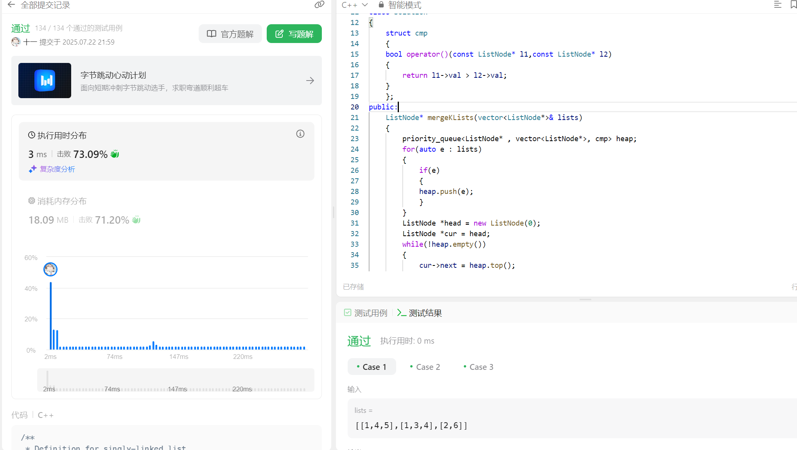Click the clapping icon next to 73.09%
Image resolution: width=797 pixels, height=450 pixels.
pos(115,154)
